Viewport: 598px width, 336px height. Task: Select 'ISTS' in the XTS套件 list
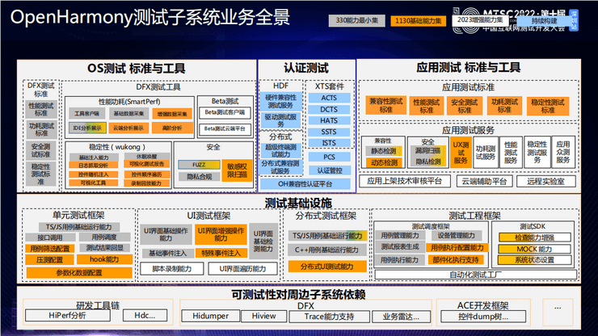coord(329,143)
